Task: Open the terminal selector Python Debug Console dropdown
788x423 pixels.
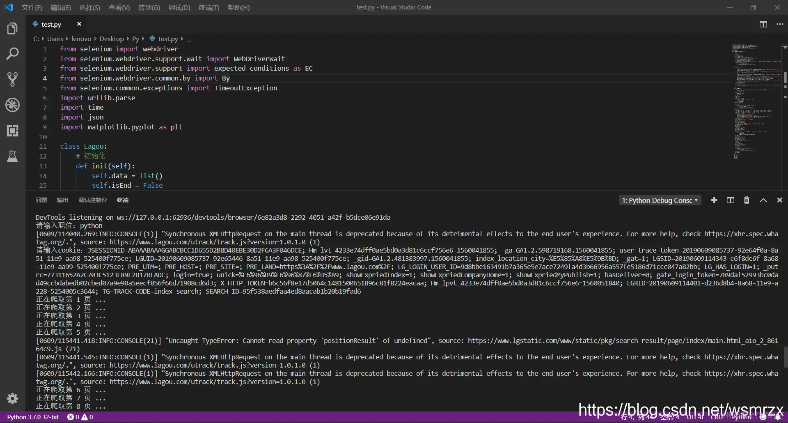Action: point(660,200)
